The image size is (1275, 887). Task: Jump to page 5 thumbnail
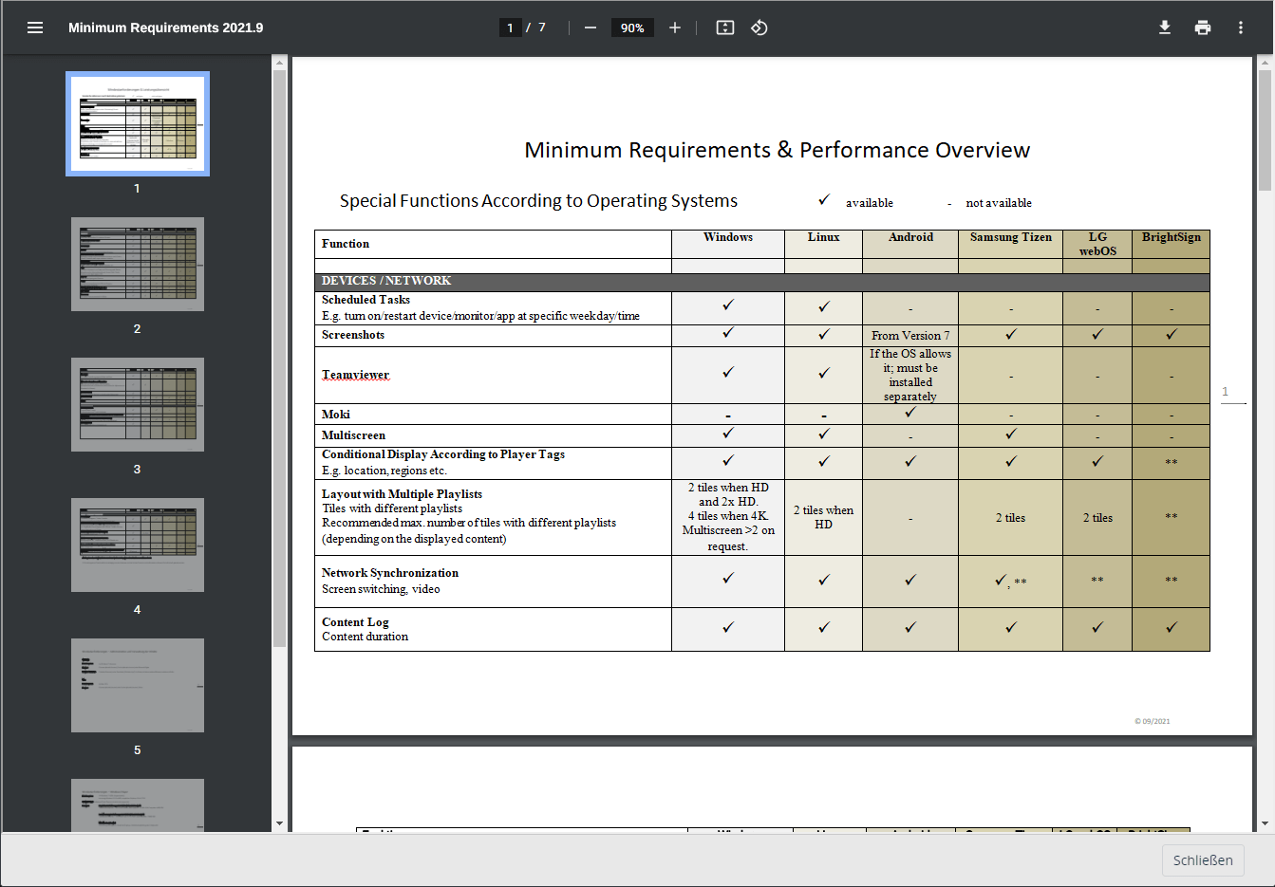point(138,685)
